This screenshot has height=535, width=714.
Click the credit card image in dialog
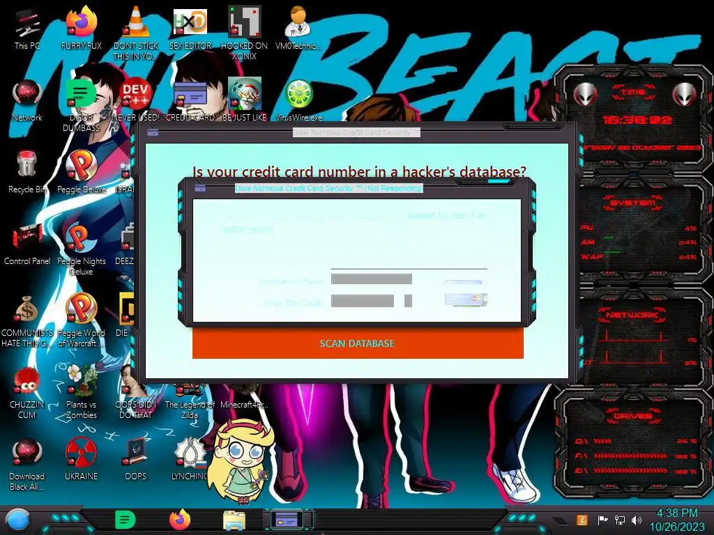[465, 295]
